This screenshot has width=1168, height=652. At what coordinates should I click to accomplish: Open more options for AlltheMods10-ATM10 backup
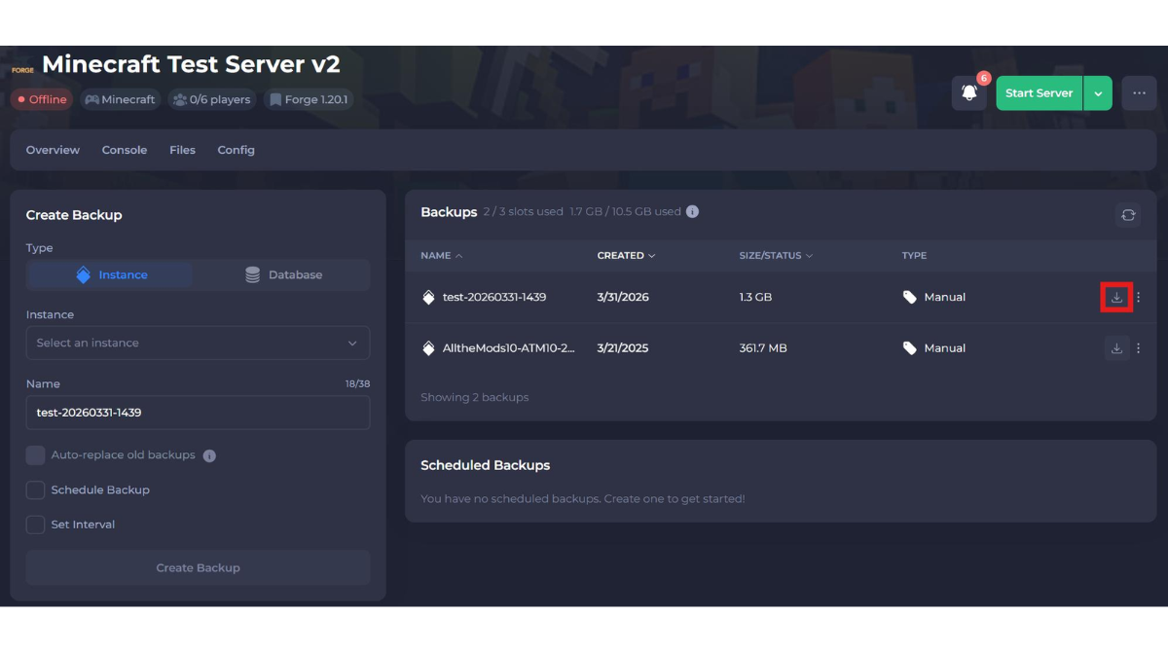pyautogui.click(x=1139, y=348)
